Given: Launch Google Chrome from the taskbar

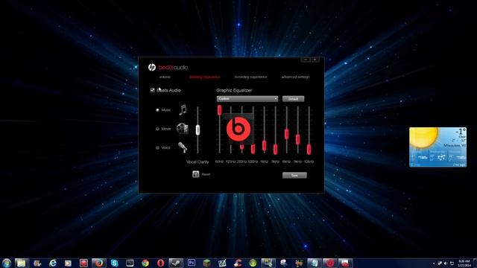Looking at the screenshot, I should coord(145,263).
